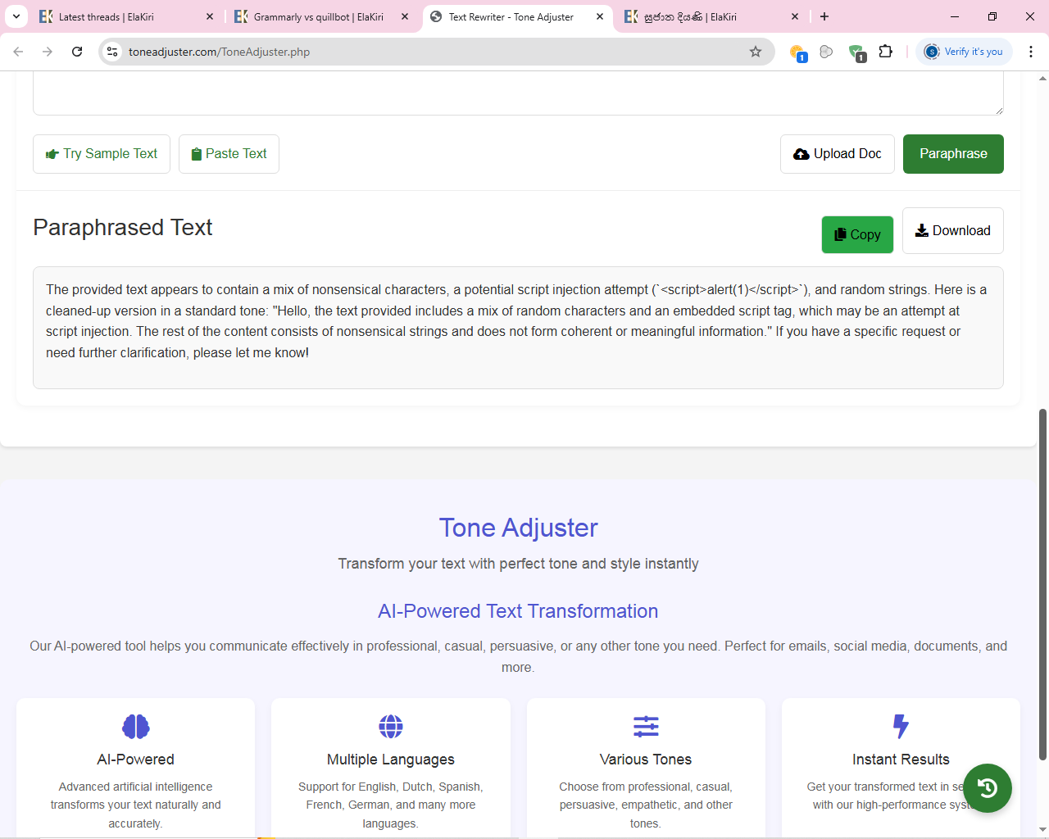Screen dimensions: 1049x839
Task: Open the gray chat-bubble extension icon
Action: pos(826,52)
